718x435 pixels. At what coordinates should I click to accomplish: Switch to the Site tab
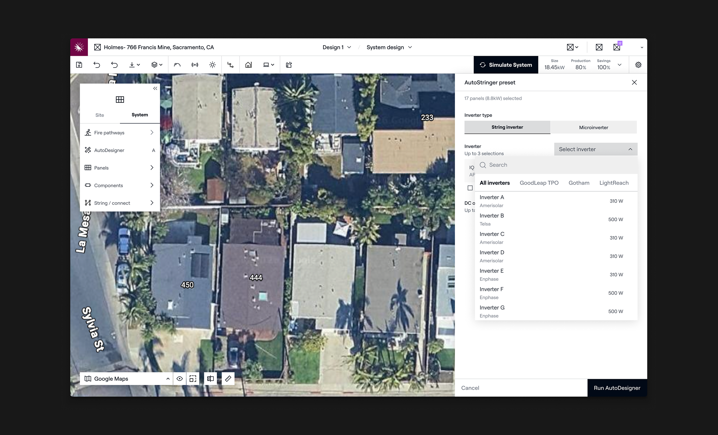pyautogui.click(x=100, y=115)
